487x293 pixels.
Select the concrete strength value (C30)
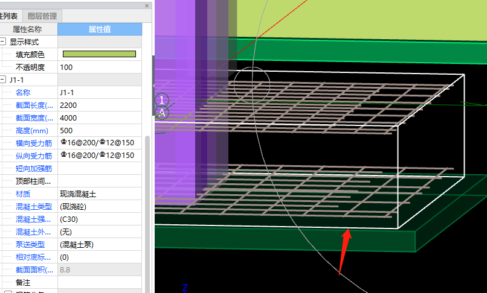(x=99, y=219)
